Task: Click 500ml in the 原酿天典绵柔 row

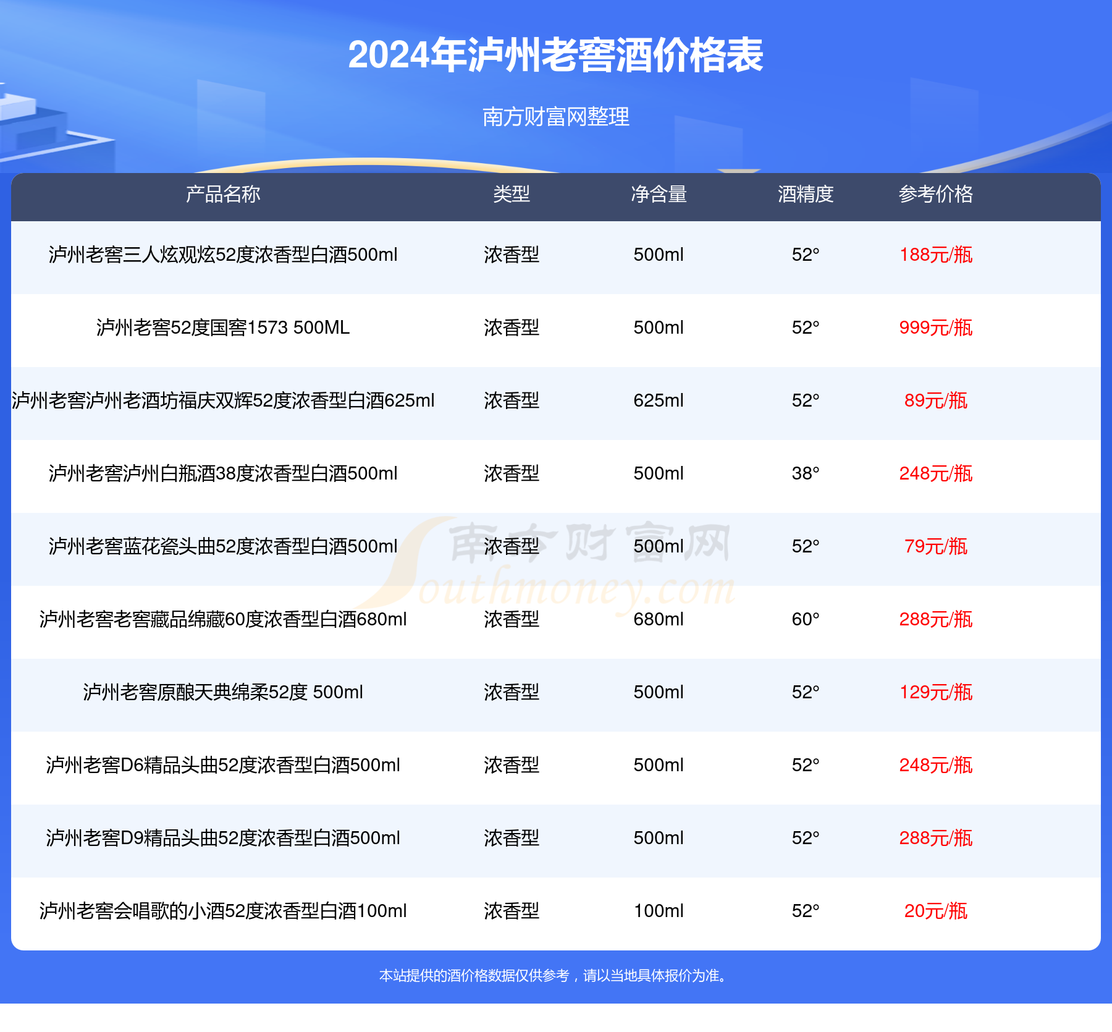Action: (x=659, y=692)
